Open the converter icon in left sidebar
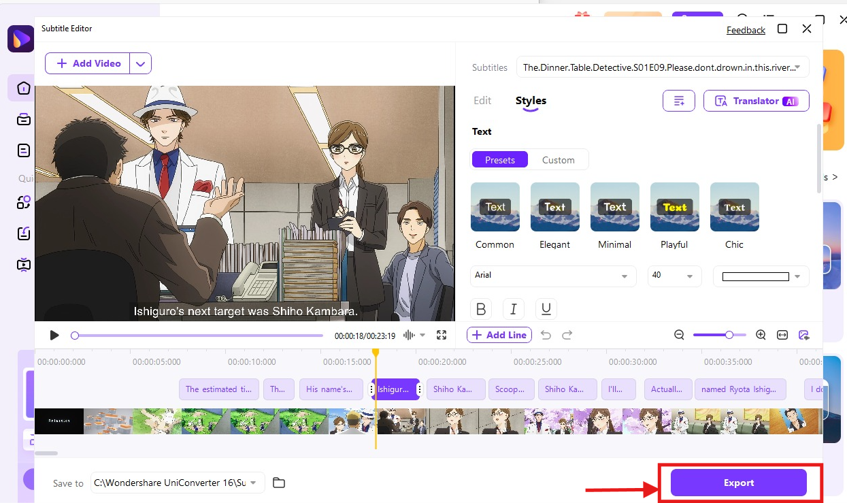This screenshot has width=847, height=503. click(24, 202)
